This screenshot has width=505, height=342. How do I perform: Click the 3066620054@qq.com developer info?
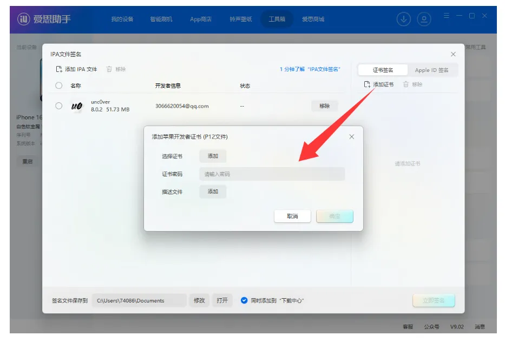pos(182,106)
